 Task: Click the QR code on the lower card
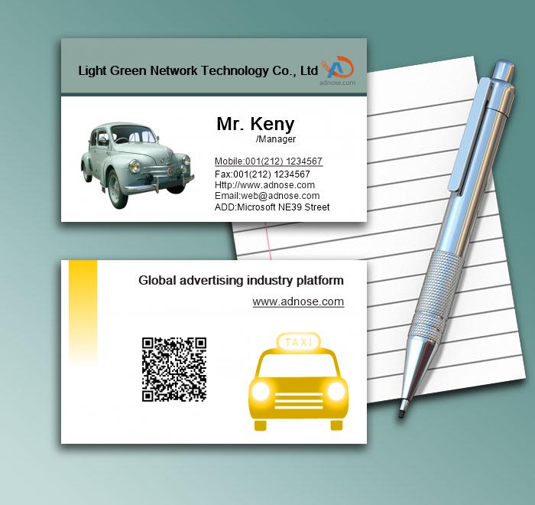(174, 370)
